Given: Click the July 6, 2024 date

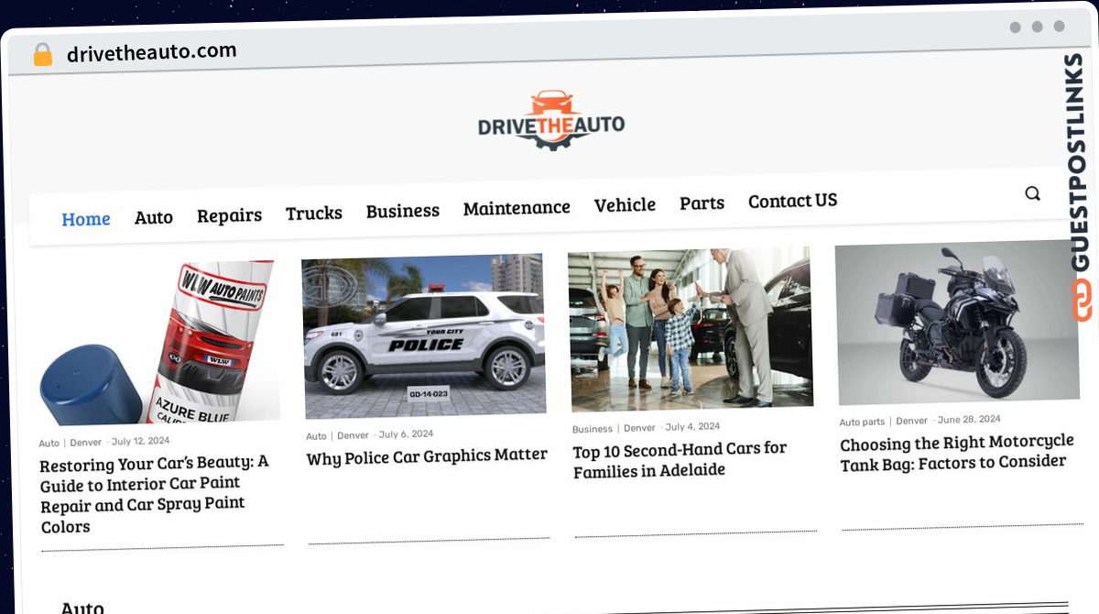Looking at the screenshot, I should coord(406,434).
